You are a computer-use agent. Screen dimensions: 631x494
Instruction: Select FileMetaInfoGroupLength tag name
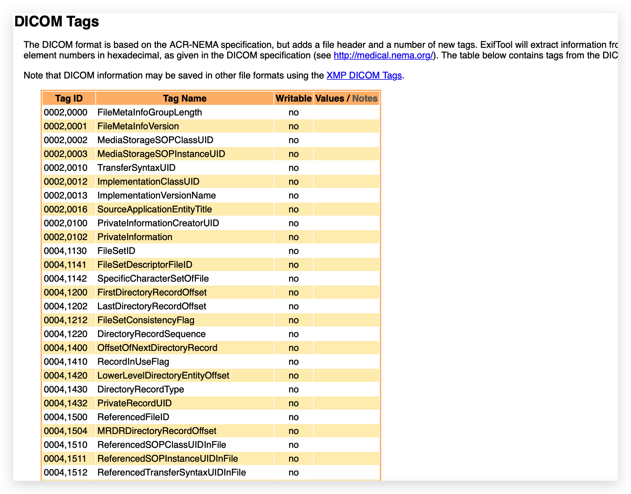150,112
